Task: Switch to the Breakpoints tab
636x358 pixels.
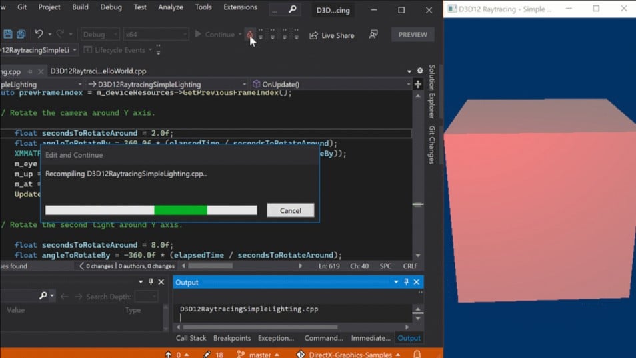Action: pos(232,338)
